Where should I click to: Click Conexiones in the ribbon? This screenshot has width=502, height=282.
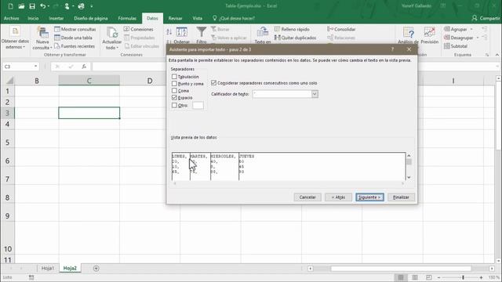tap(139, 29)
